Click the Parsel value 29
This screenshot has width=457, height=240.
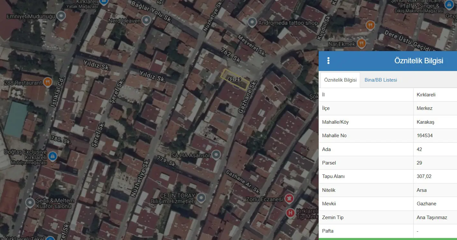[x=419, y=163]
